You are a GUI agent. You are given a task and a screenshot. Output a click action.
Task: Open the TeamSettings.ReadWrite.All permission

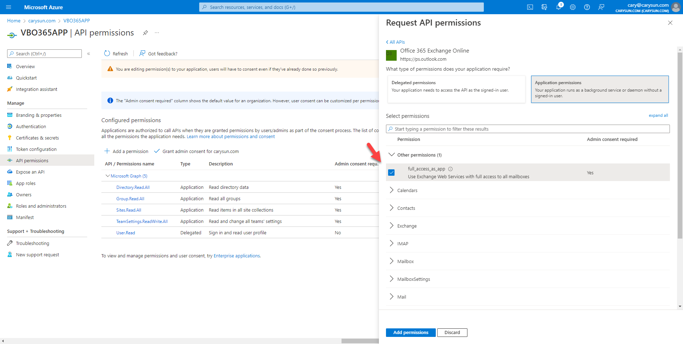(142, 222)
